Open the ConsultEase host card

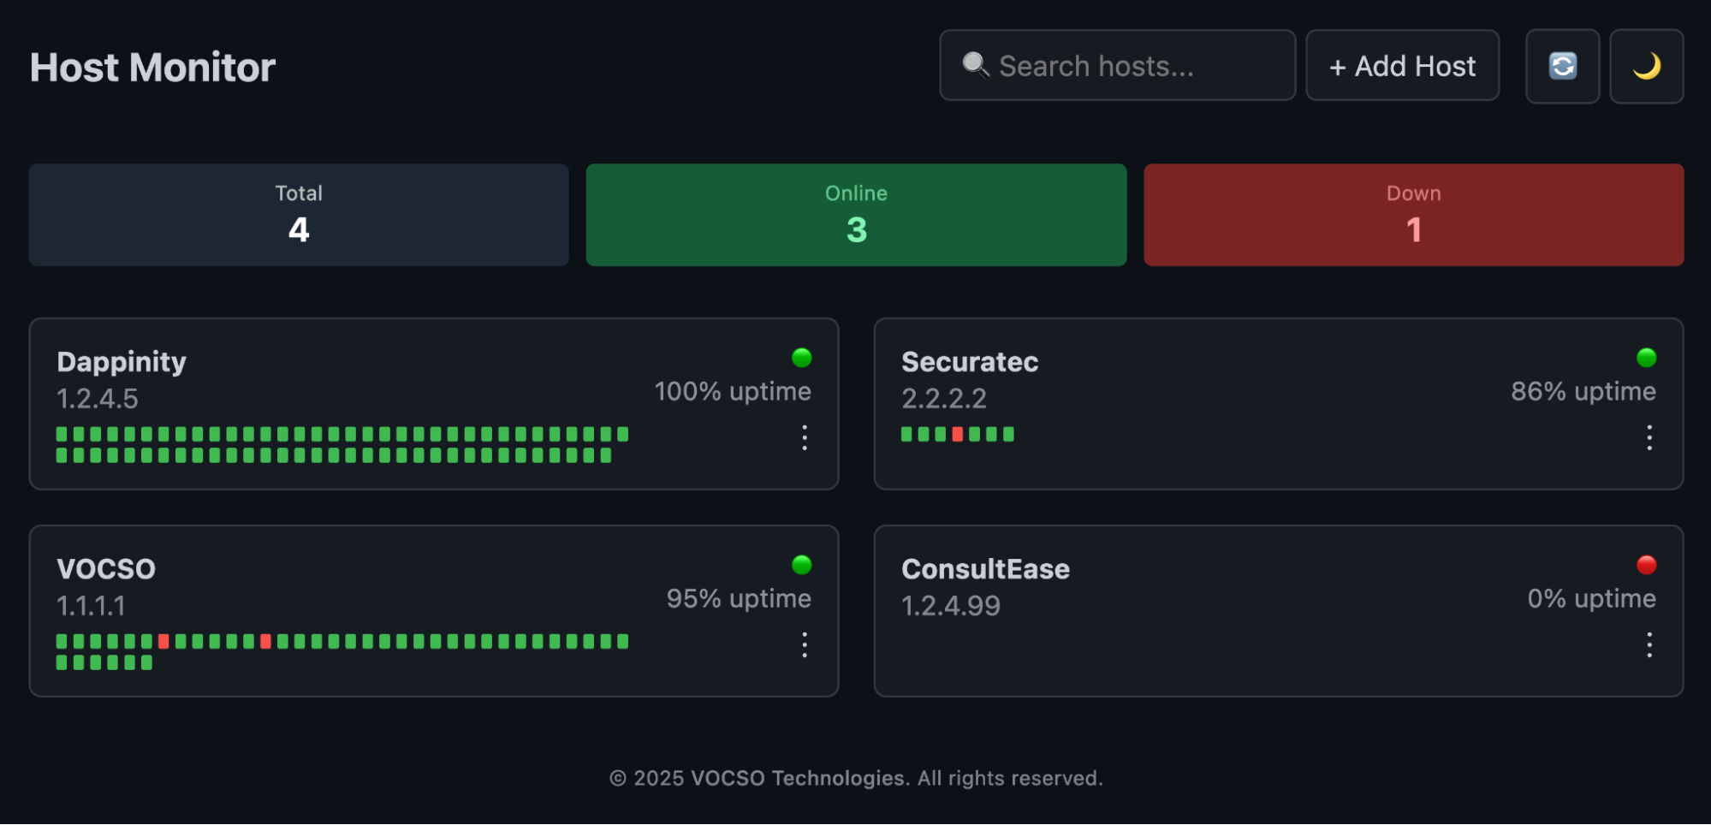1278,611
